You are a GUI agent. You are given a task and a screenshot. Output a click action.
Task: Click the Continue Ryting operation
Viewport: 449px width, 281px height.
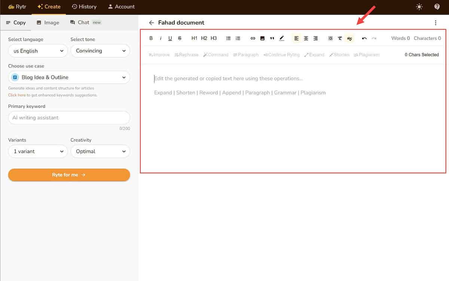pyautogui.click(x=281, y=55)
